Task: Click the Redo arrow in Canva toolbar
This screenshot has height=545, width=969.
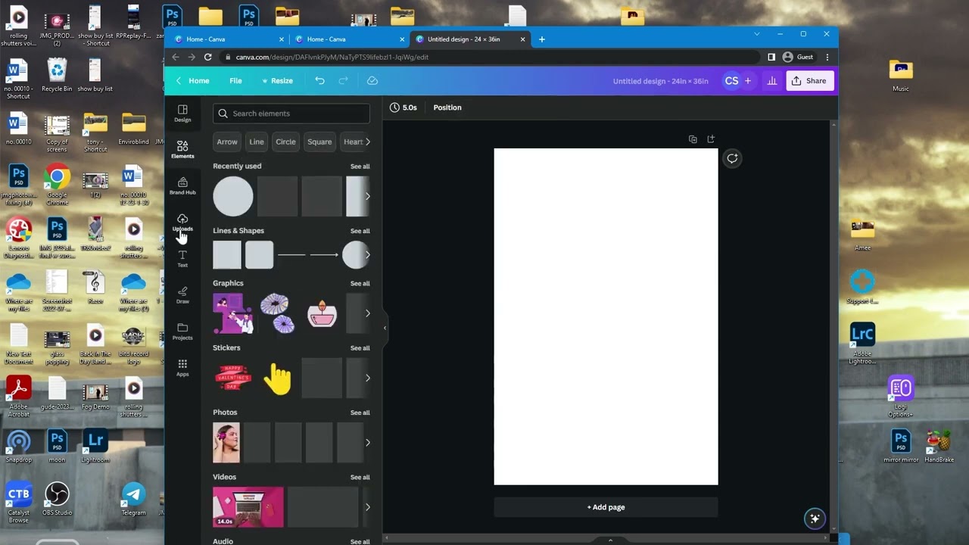Action: point(344,80)
